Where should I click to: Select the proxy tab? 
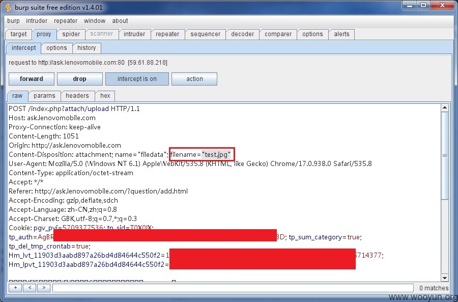tap(44, 34)
